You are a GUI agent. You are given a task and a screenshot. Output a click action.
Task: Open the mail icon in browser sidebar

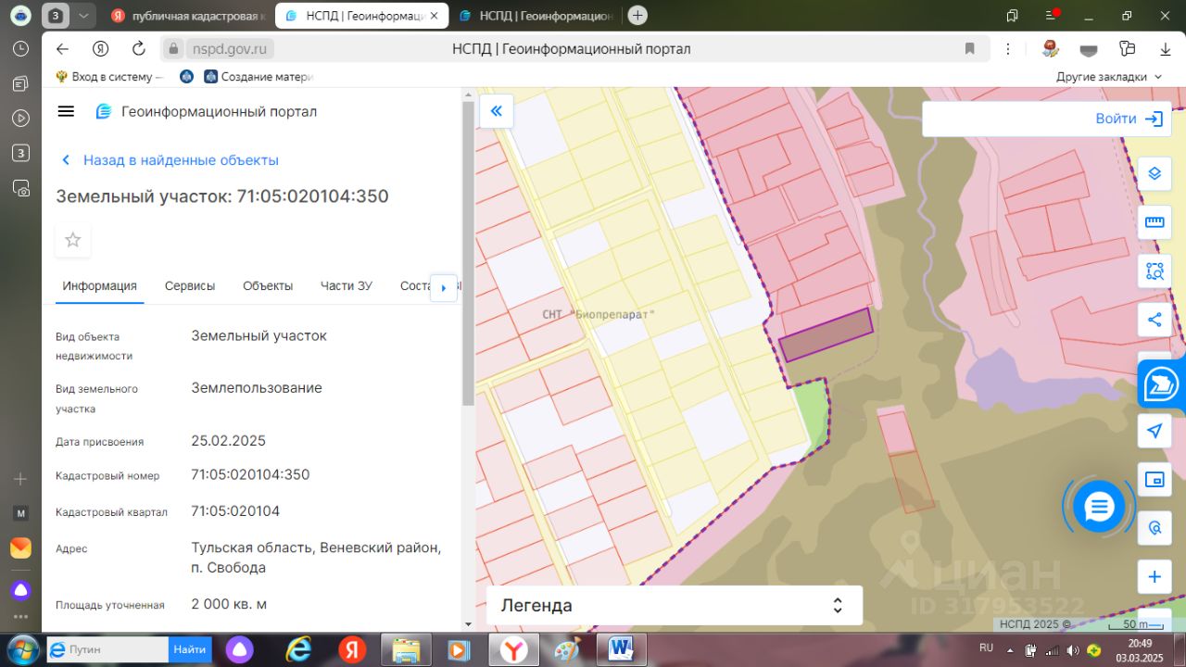20,548
